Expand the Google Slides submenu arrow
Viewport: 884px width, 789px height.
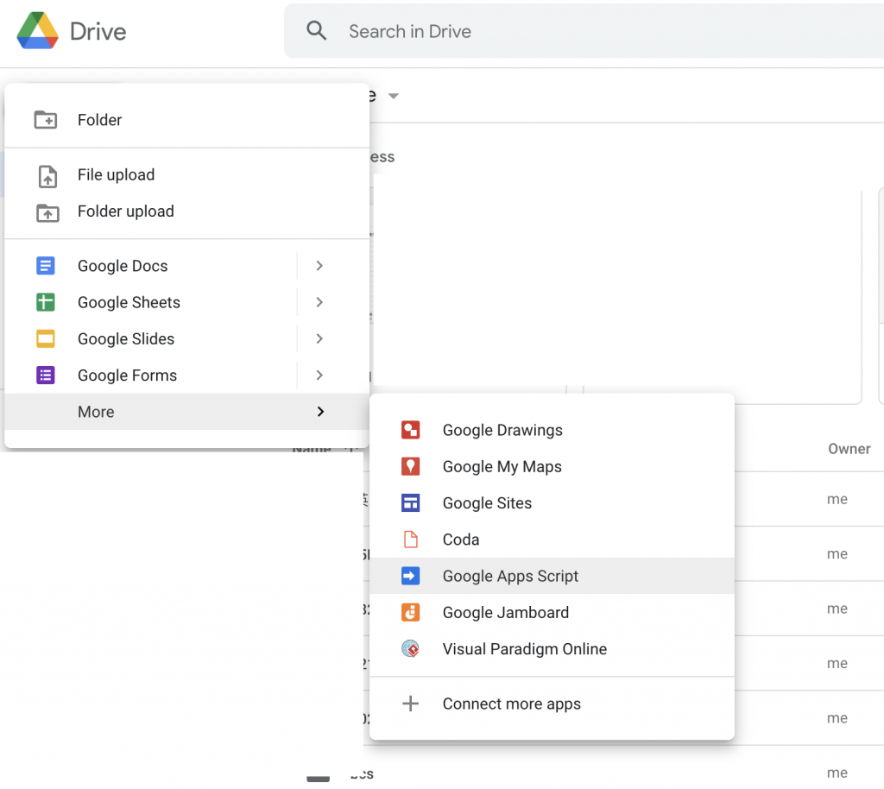point(319,338)
